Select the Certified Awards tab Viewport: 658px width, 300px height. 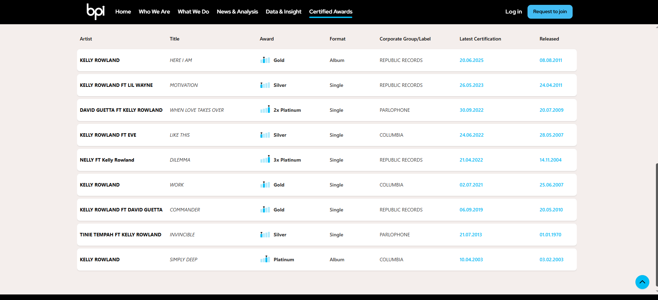331,12
